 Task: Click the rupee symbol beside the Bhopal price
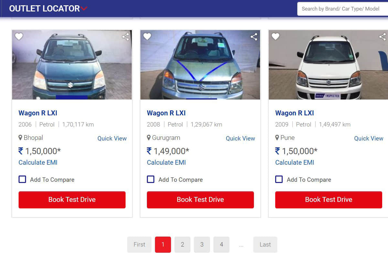[20, 151]
